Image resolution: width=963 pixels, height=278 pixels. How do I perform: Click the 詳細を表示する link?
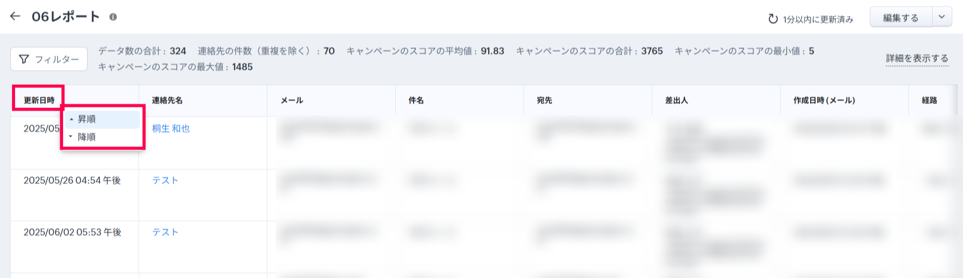917,58
